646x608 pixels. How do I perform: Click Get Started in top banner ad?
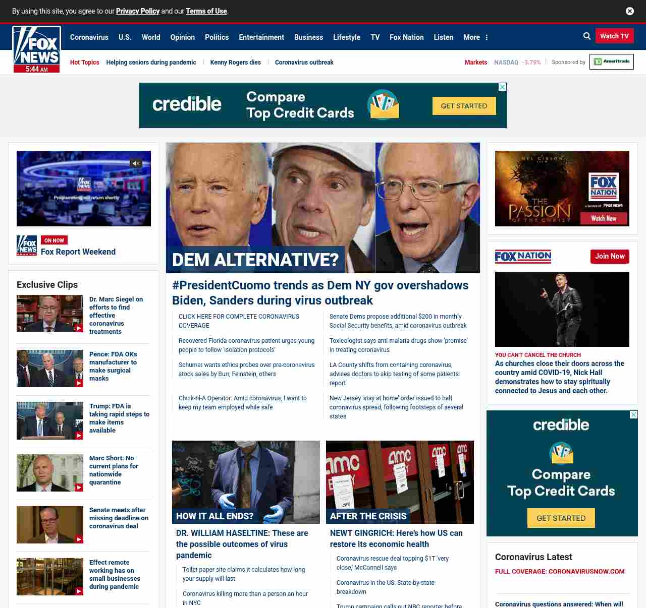click(464, 106)
